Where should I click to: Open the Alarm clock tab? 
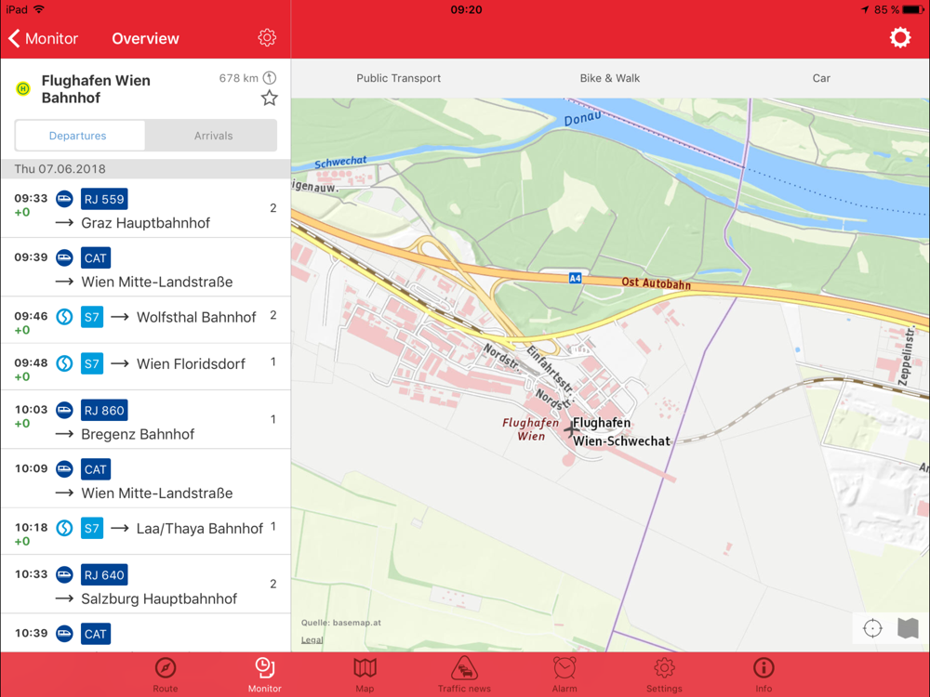(x=565, y=675)
